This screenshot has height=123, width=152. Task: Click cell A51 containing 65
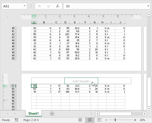[34, 86]
